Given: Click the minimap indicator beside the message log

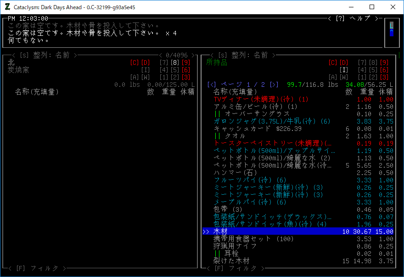Looking at the screenshot, I should [391, 28].
